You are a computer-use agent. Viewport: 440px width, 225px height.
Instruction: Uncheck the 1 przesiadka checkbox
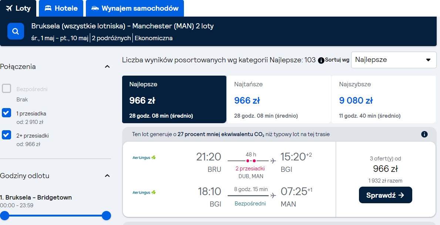pyautogui.click(x=6, y=113)
